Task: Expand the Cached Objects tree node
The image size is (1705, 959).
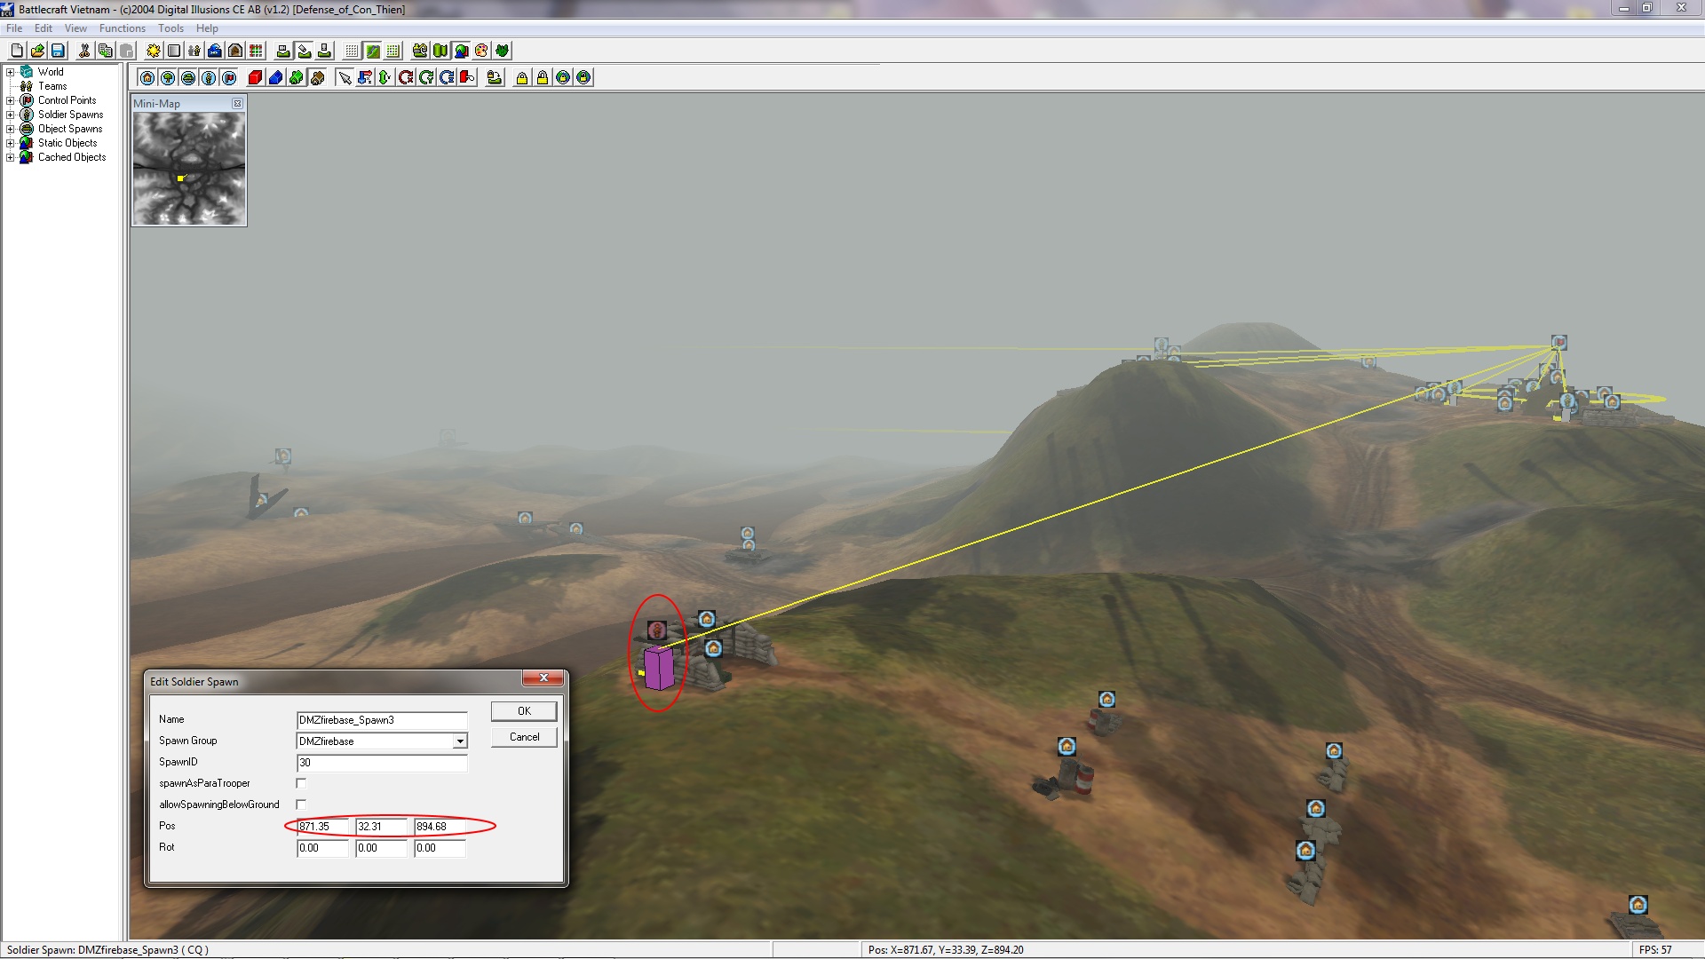Action: (10, 157)
